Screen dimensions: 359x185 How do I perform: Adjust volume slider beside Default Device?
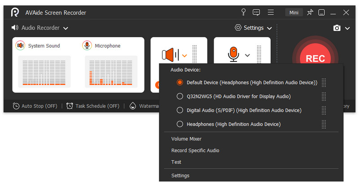pos(324,83)
